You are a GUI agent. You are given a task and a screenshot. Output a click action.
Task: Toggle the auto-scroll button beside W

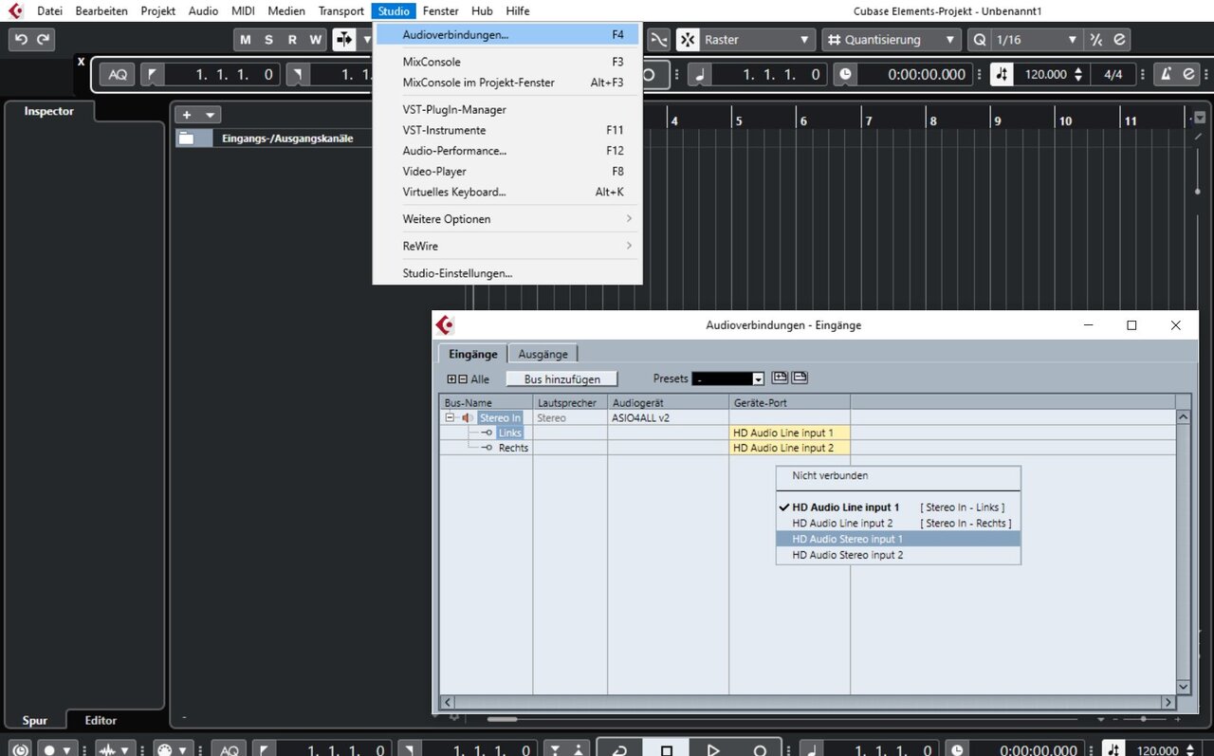343,40
